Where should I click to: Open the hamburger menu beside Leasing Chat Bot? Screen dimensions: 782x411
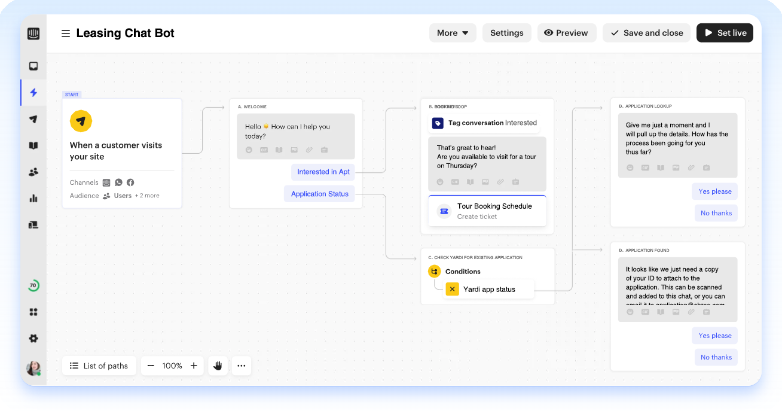tap(66, 33)
